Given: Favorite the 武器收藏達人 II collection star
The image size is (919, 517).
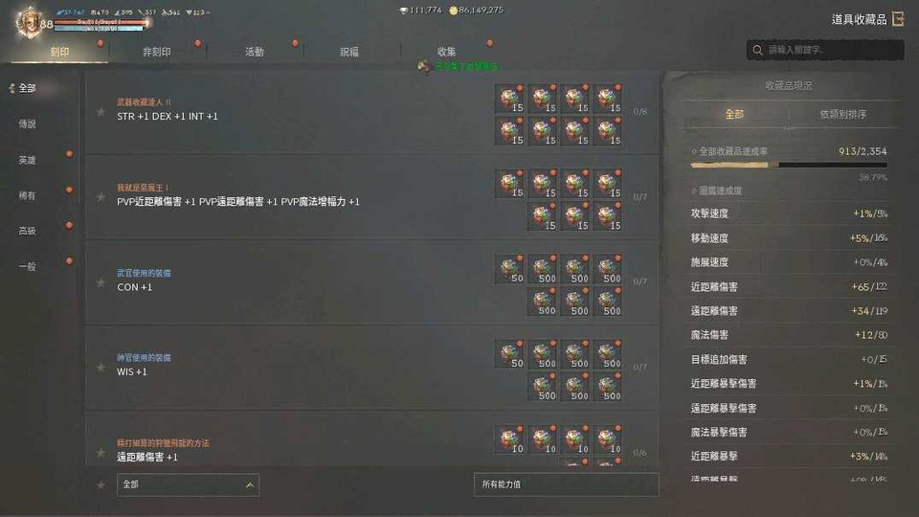Looking at the screenshot, I should (101, 111).
